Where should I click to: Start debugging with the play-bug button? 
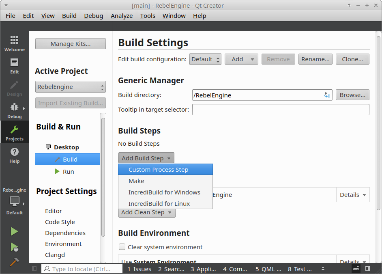pos(14,247)
